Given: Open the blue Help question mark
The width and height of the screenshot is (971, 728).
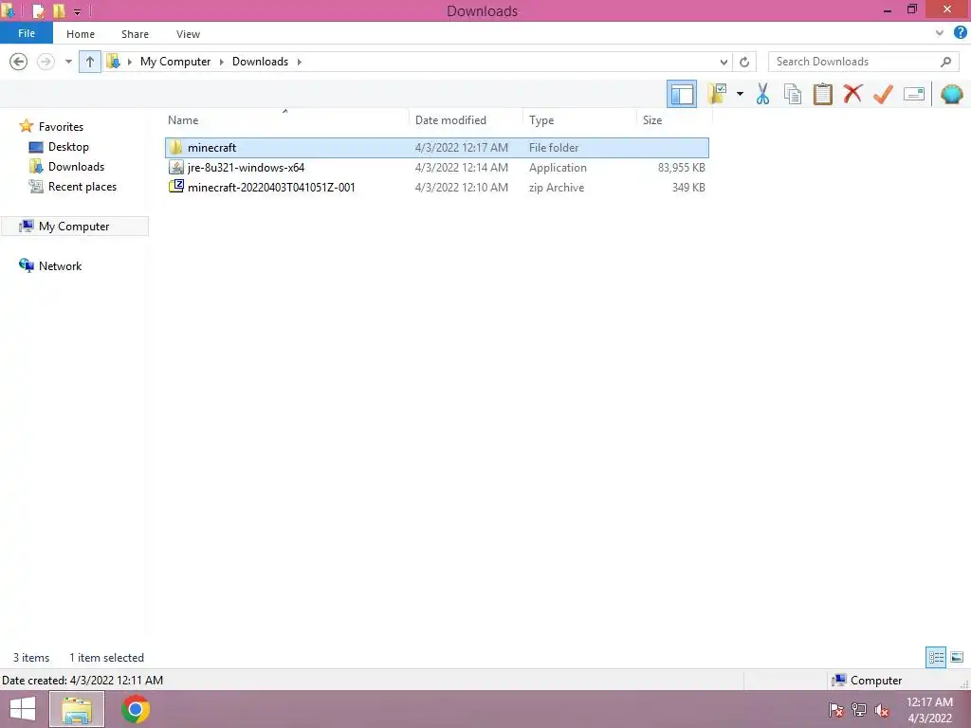Looking at the screenshot, I should point(961,33).
